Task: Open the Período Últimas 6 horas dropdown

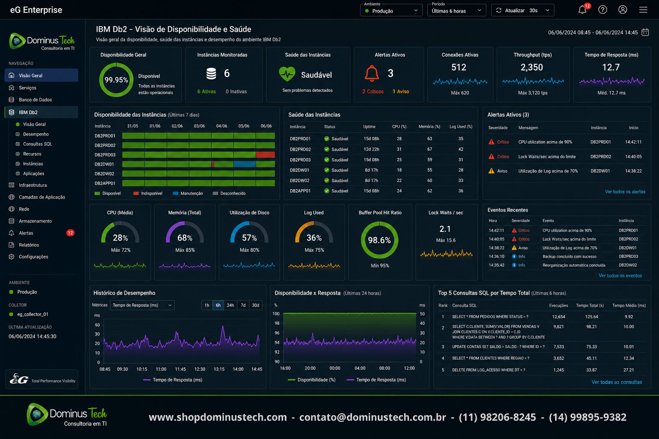Action: [456, 10]
